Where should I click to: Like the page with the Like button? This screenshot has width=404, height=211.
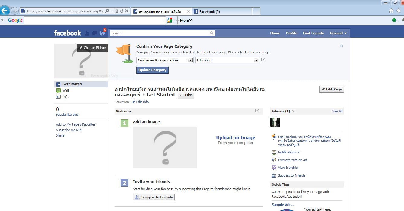[186, 95]
